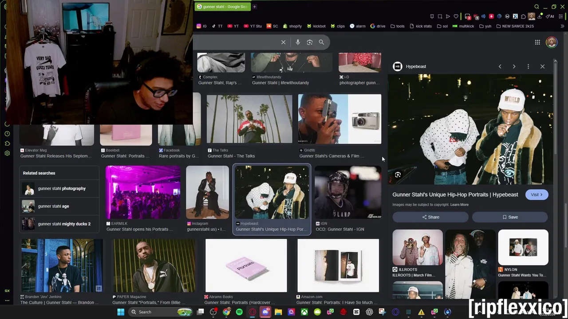Image resolution: width=568 pixels, height=319 pixels.
Task: Click taskbar Search box
Action: click(161, 312)
